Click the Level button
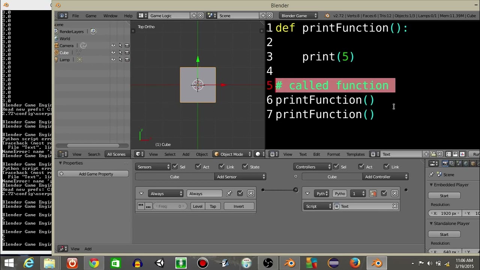Viewport: 480px width, 270px height. pyautogui.click(x=198, y=206)
